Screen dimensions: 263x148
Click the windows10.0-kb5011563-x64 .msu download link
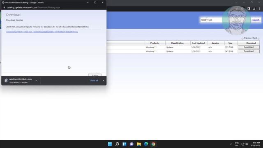(42, 32)
